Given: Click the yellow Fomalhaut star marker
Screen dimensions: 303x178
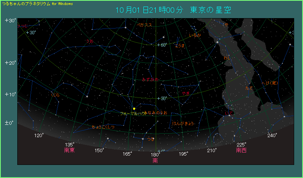Looking at the screenshot, I should tap(134, 109).
